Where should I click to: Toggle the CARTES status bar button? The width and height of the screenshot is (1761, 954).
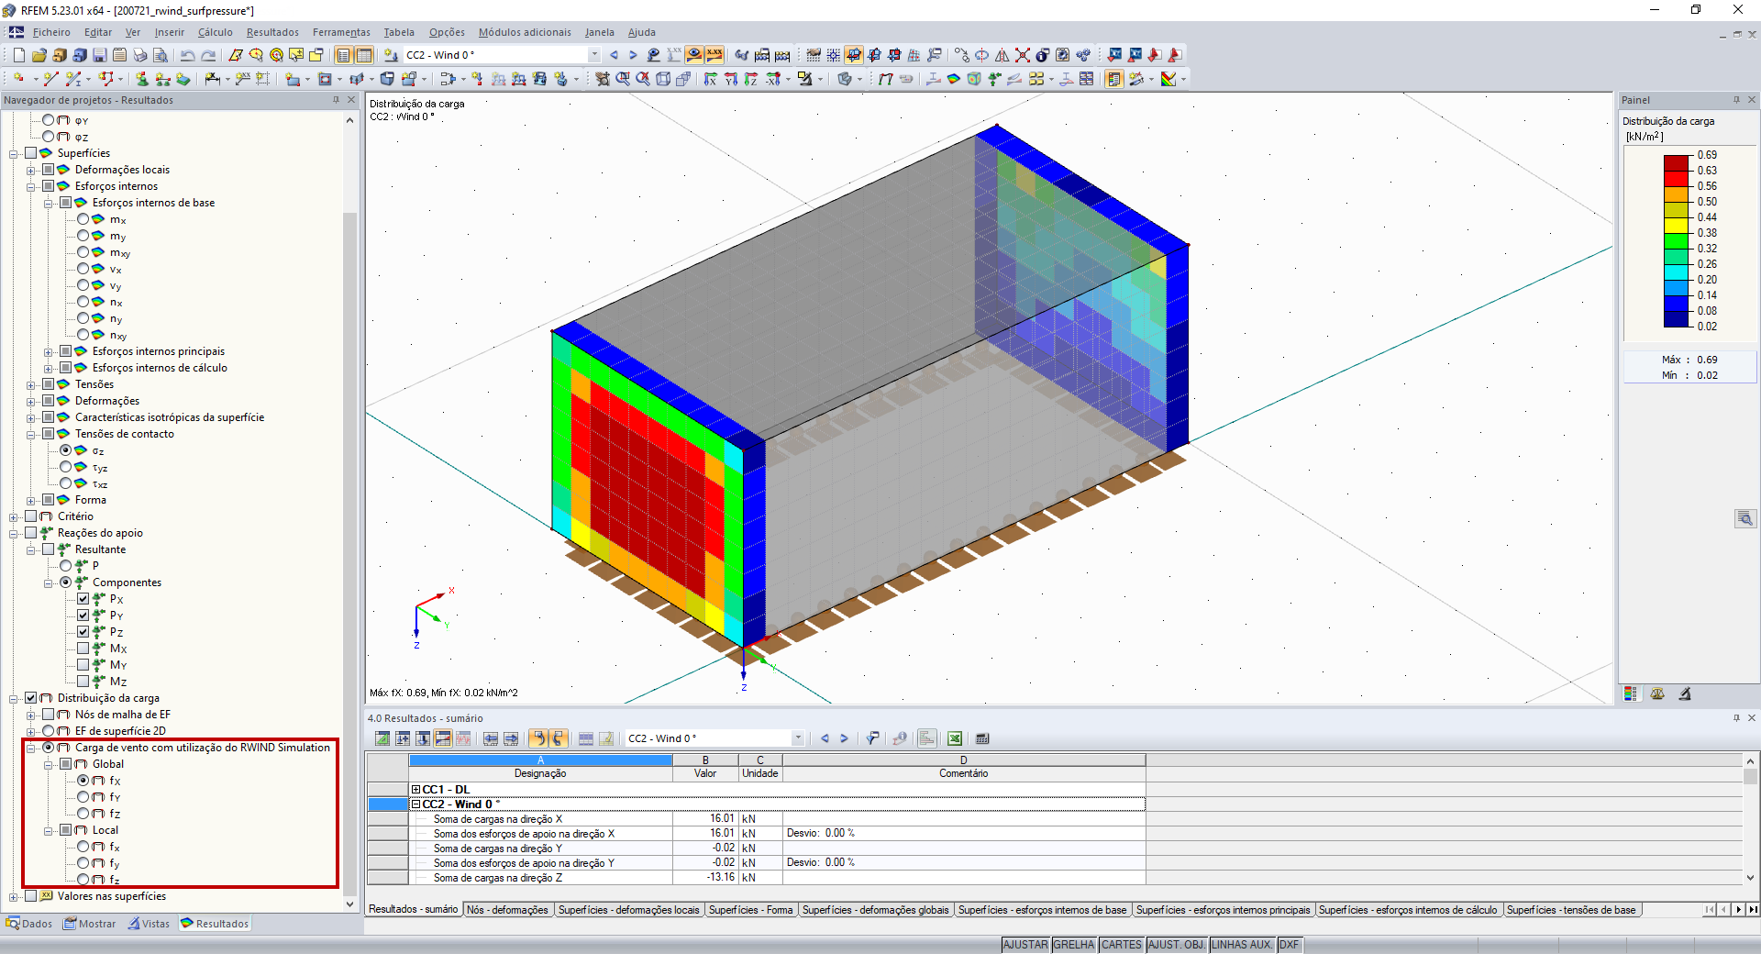(x=1121, y=945)
